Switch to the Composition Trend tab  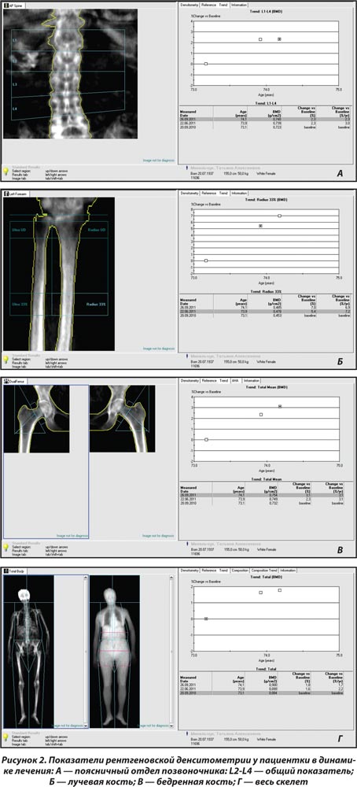[264, 570]
